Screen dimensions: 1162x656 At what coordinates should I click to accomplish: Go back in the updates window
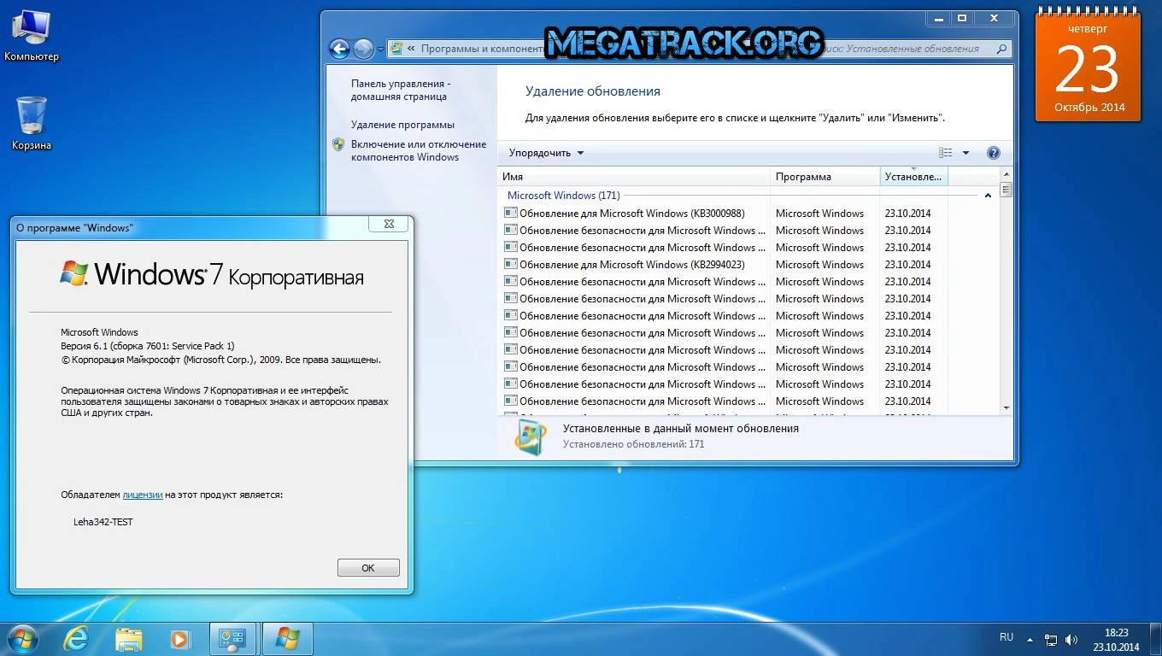click(339, 49)
